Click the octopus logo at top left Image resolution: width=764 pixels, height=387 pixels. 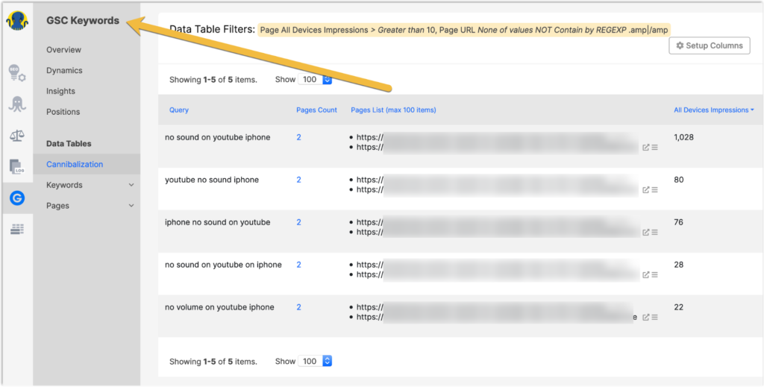(x=16, y=18)
